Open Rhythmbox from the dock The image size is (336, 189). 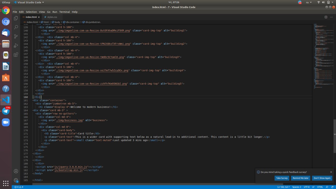click(6, 55)
